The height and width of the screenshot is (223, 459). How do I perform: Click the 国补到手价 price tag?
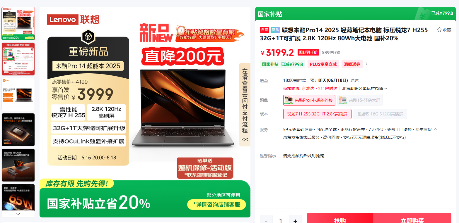coord(308,53)
